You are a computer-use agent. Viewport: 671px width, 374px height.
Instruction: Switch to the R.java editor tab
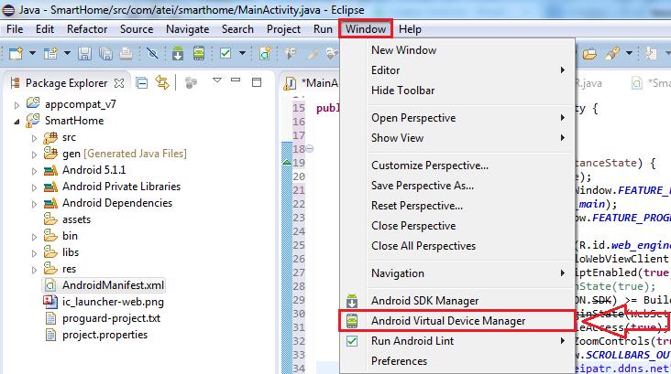click(x=588, y=83)
